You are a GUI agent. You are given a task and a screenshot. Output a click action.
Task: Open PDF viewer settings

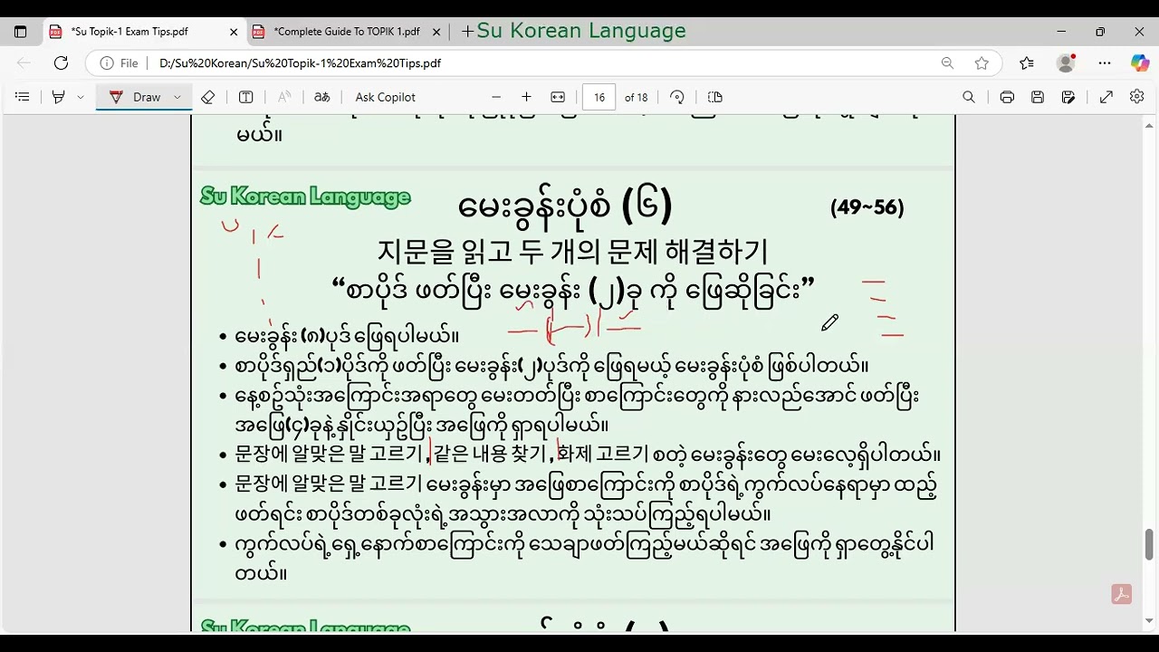pyautogui.click(x=1137, y=97)
